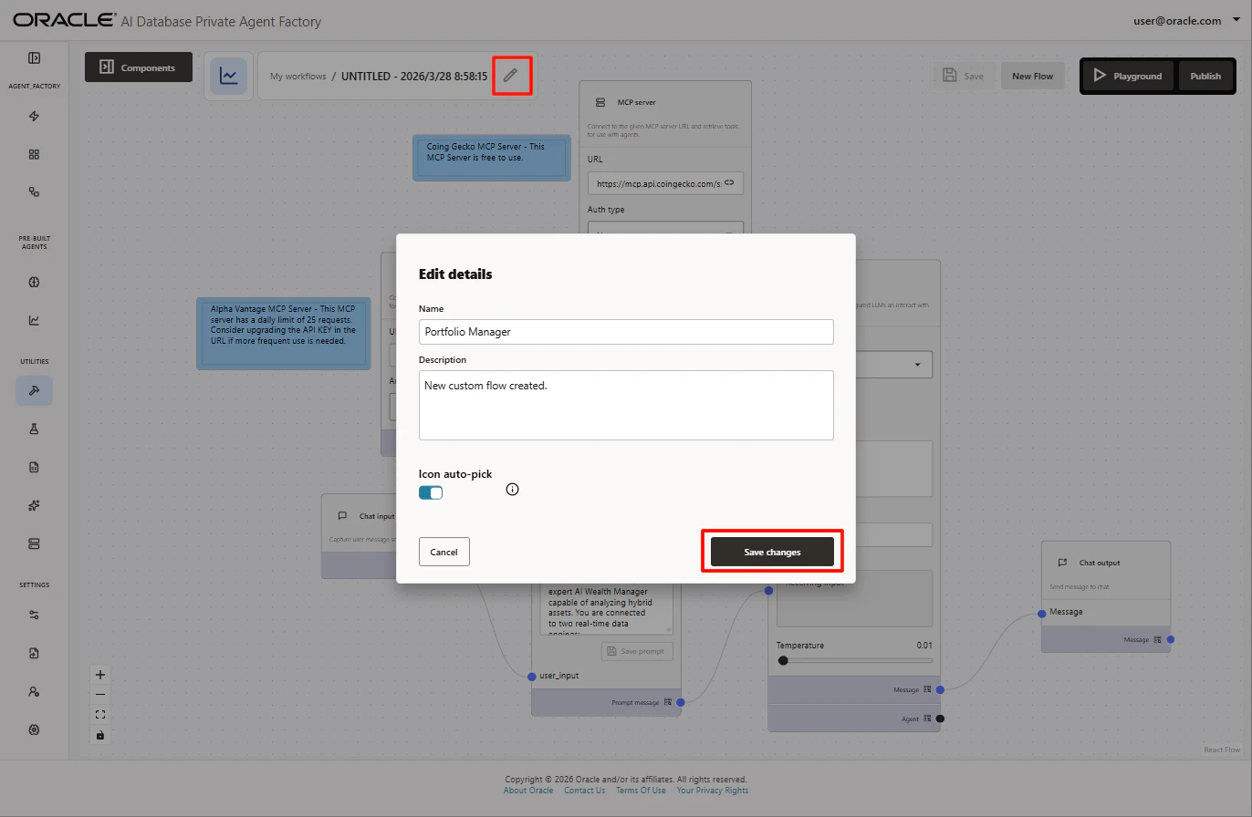Viewport: 1252px width, 817px height.
Task: Click the link icon in MCP URL field
Action: tap(729, 183)
